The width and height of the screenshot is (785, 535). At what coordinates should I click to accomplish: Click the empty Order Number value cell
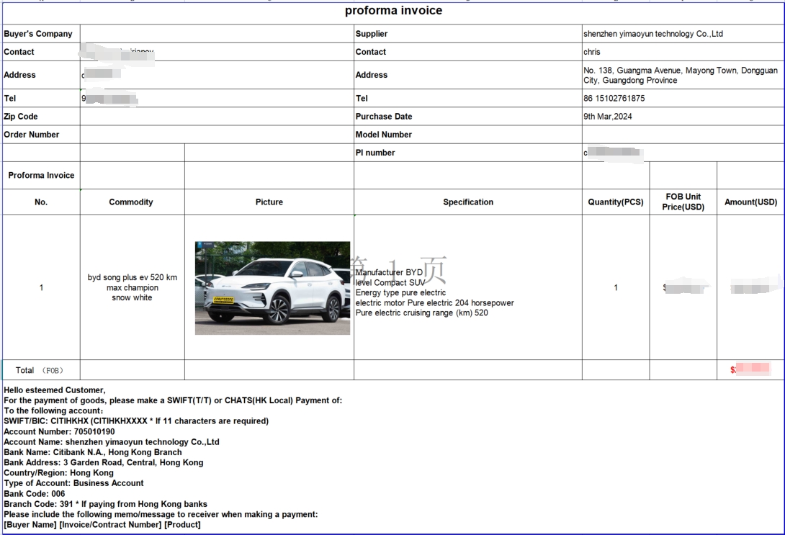pos(217,134)
